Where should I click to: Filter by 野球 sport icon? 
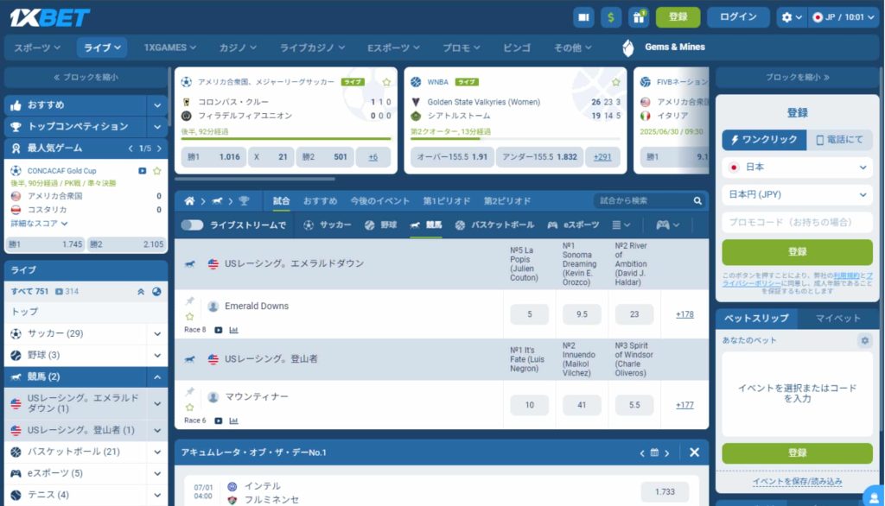coord(380,225)
